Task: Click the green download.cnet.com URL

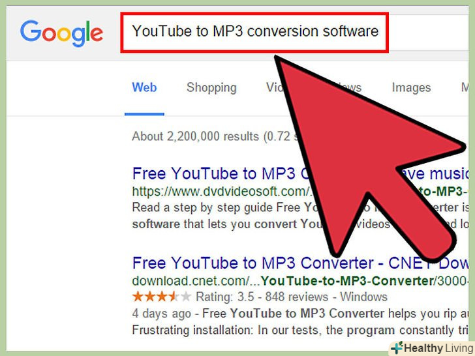Action: click(300, 281)
